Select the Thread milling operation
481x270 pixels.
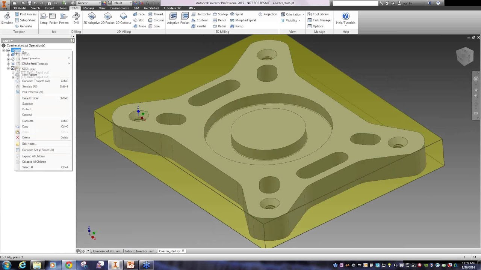[156, 14]
